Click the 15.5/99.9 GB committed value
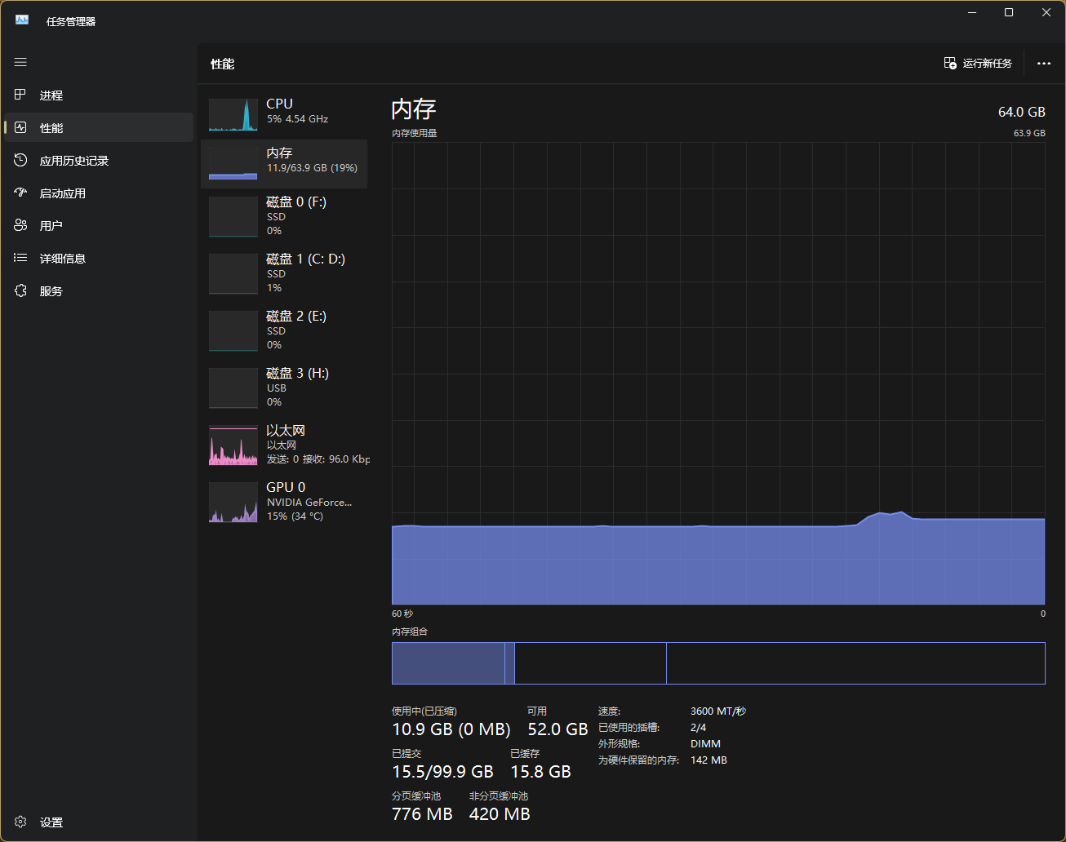The image size is (1066, 842). (442, 772)
